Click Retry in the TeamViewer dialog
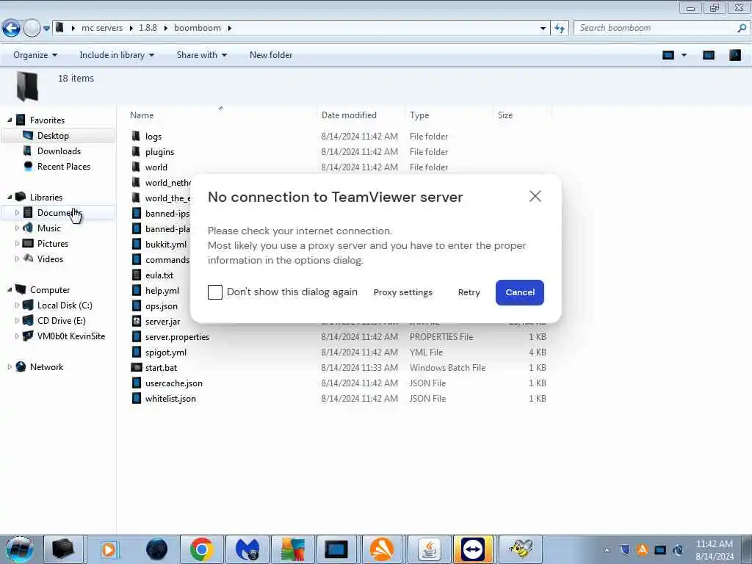The width and height of the screenshot is (752, 564). coord(469,292)
